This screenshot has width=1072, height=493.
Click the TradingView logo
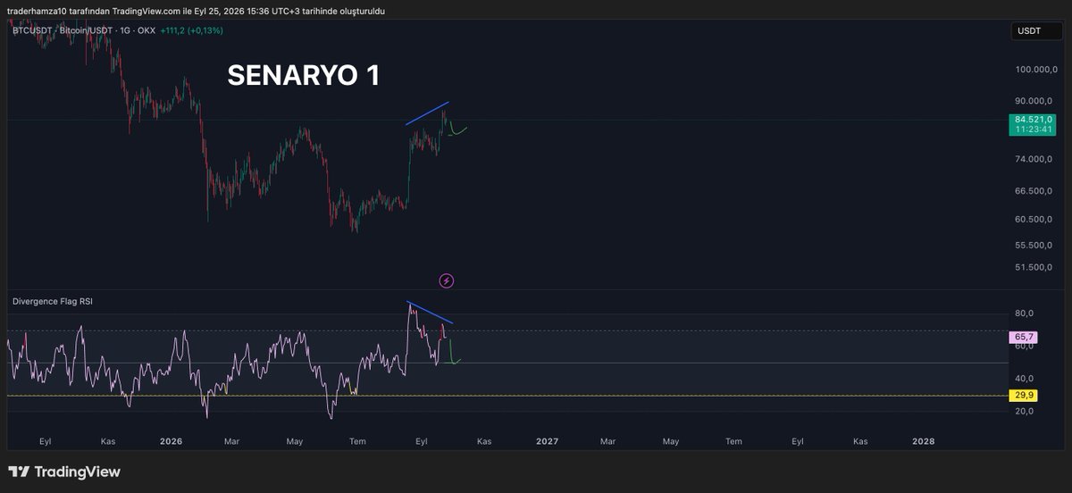click(64, 472)
